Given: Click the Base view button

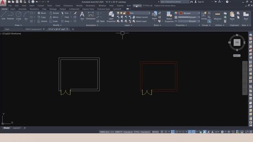Looking at the screenshot, I should click(246, 16).
